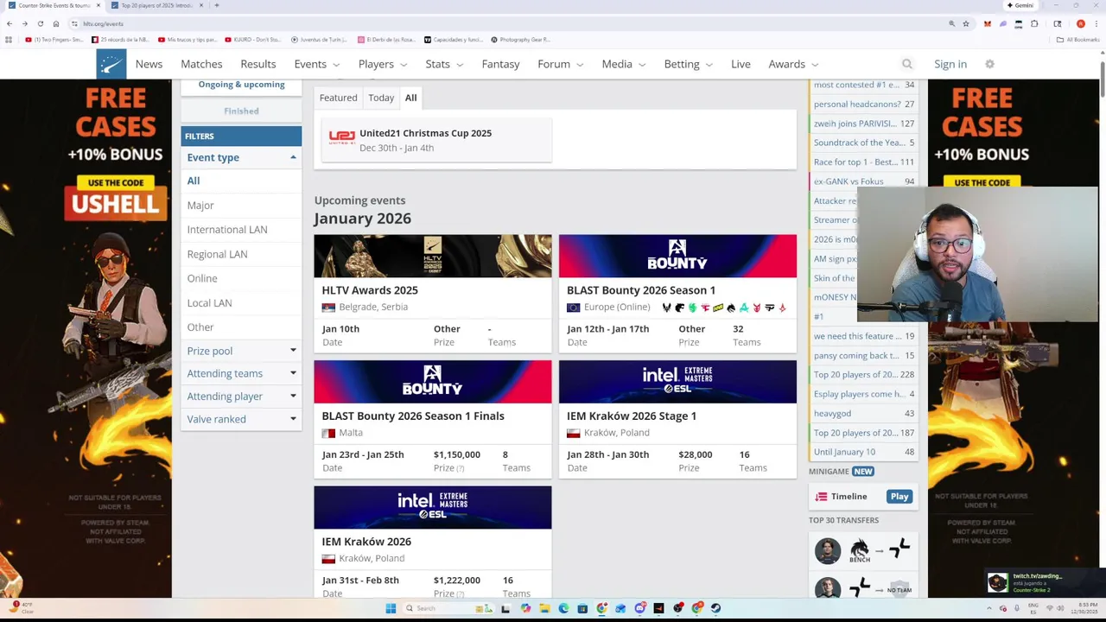
Task: Open the browser zoom magnifier icon
Action: coord(951,23)
